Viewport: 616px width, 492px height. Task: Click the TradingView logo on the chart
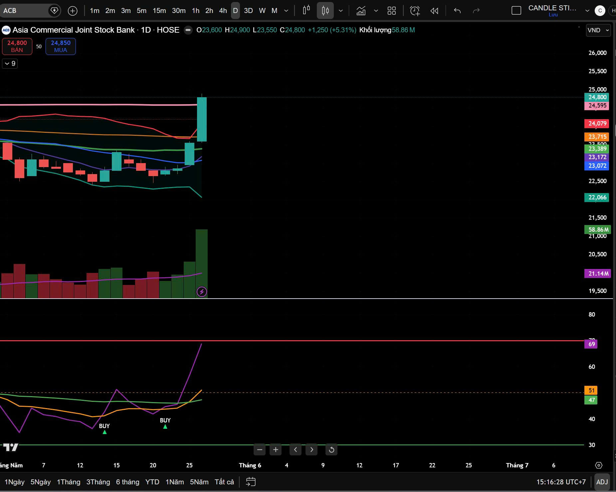[10, 447]
